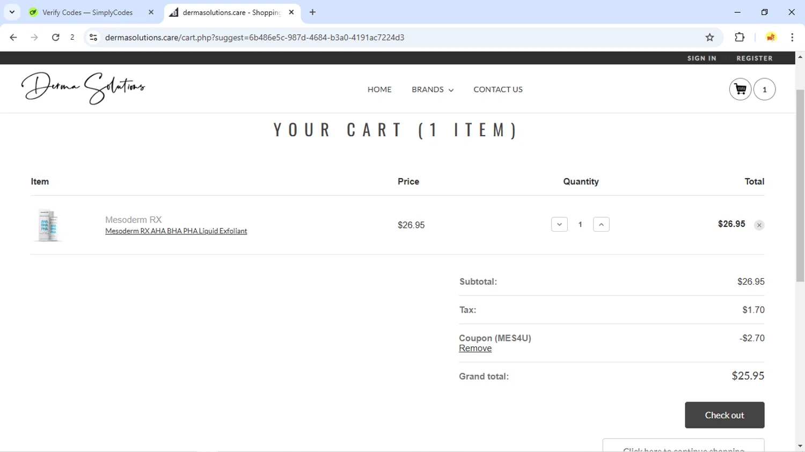Screen dimensions: 805x452
Task: Click the Grand total $25.95 value
Action: click(748, 376)
